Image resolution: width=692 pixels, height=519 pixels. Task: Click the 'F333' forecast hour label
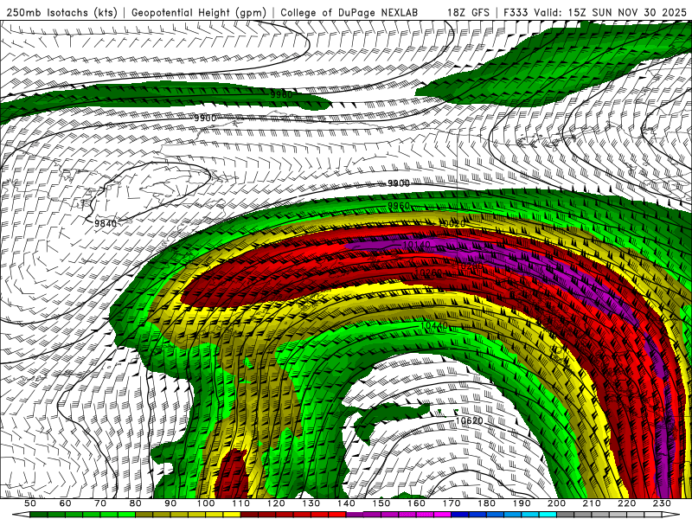tap(516, 12)
